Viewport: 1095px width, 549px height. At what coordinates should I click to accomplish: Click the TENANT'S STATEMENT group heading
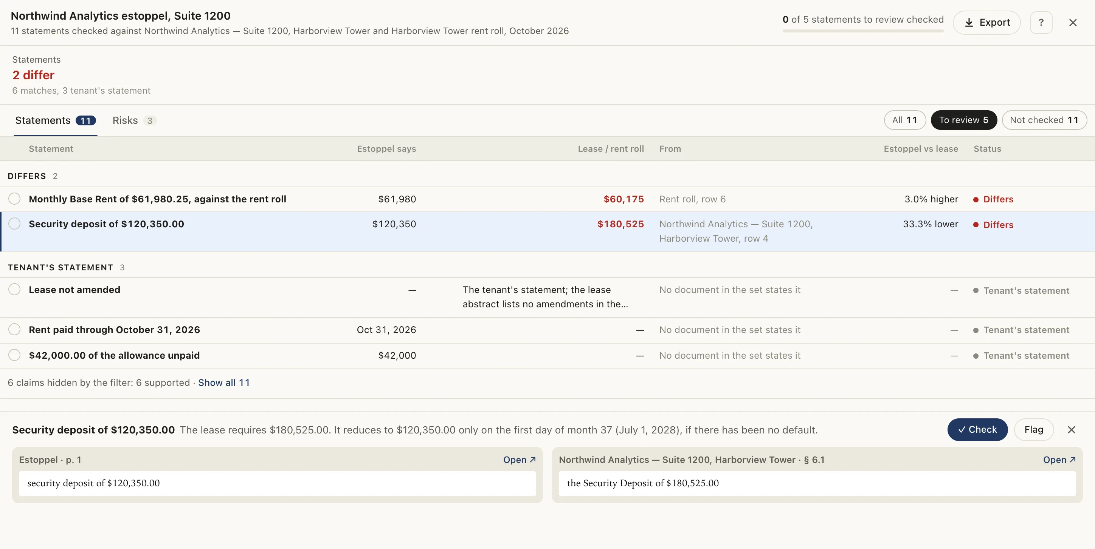[60, 267]
